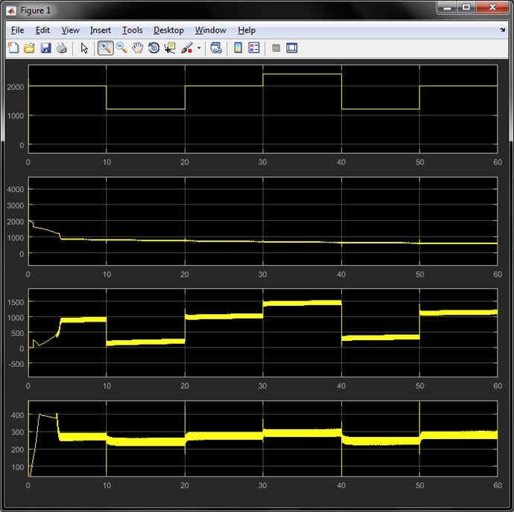Insert a Colorbar via toolbar icon

(x=238, y=48)
